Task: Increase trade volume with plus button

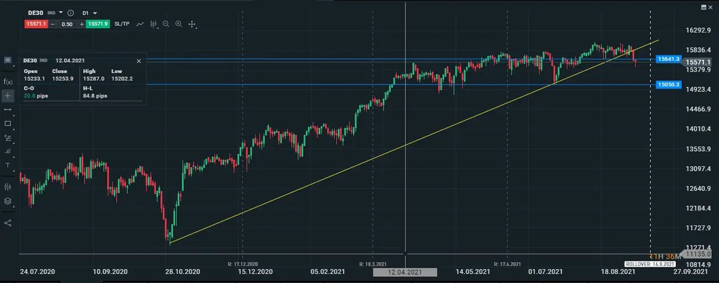Action: click(x=81, y=24)
